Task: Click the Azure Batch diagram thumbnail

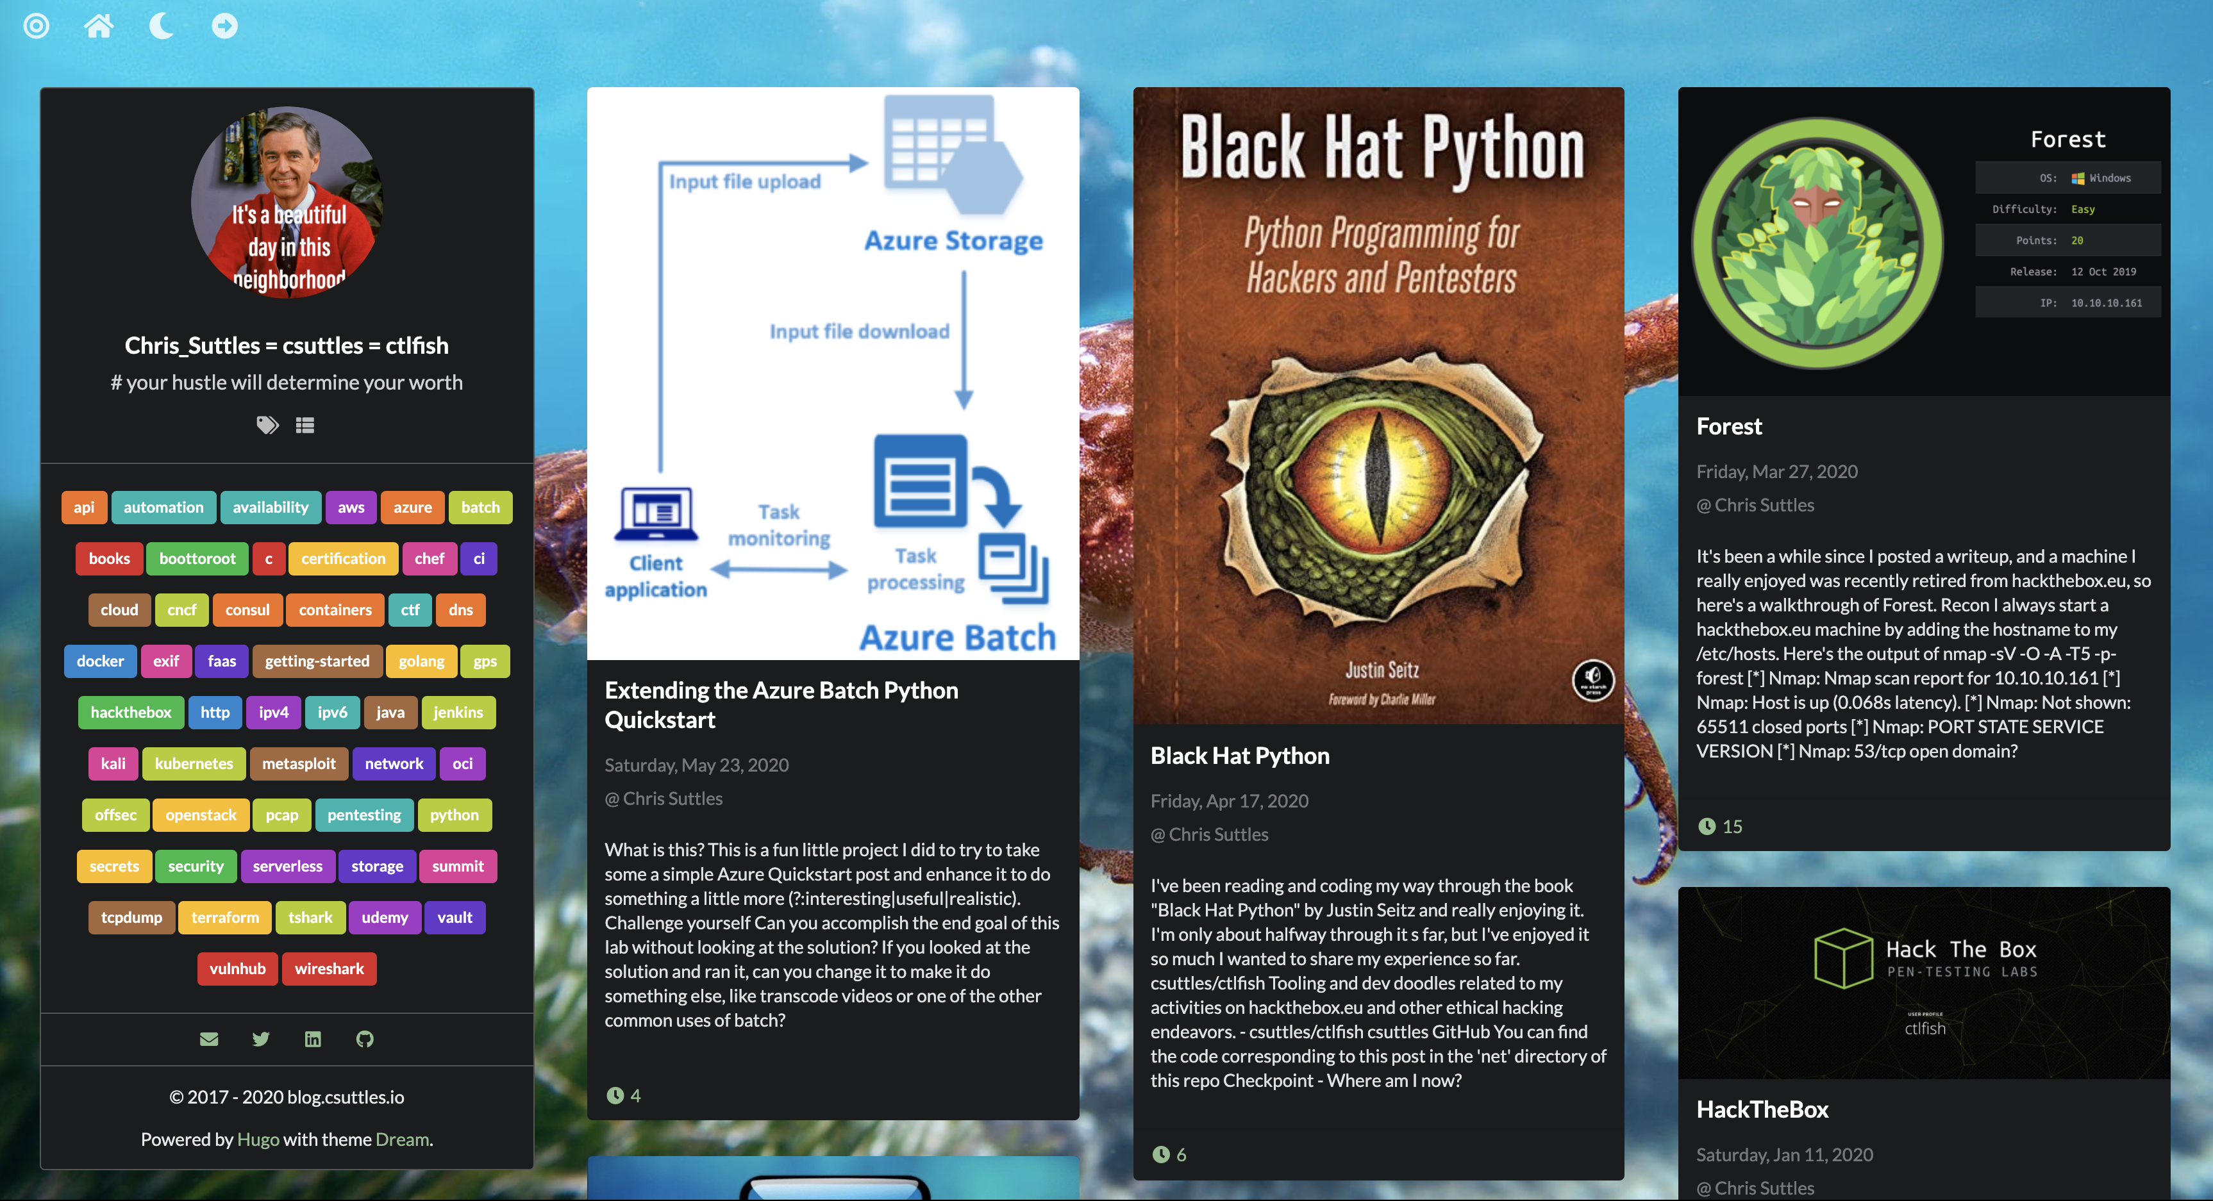Action: (x=833, y=374)
